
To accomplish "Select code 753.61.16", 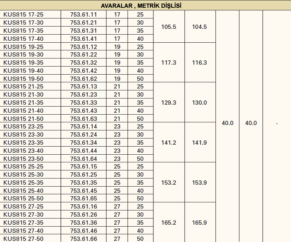I will point(84,207).
